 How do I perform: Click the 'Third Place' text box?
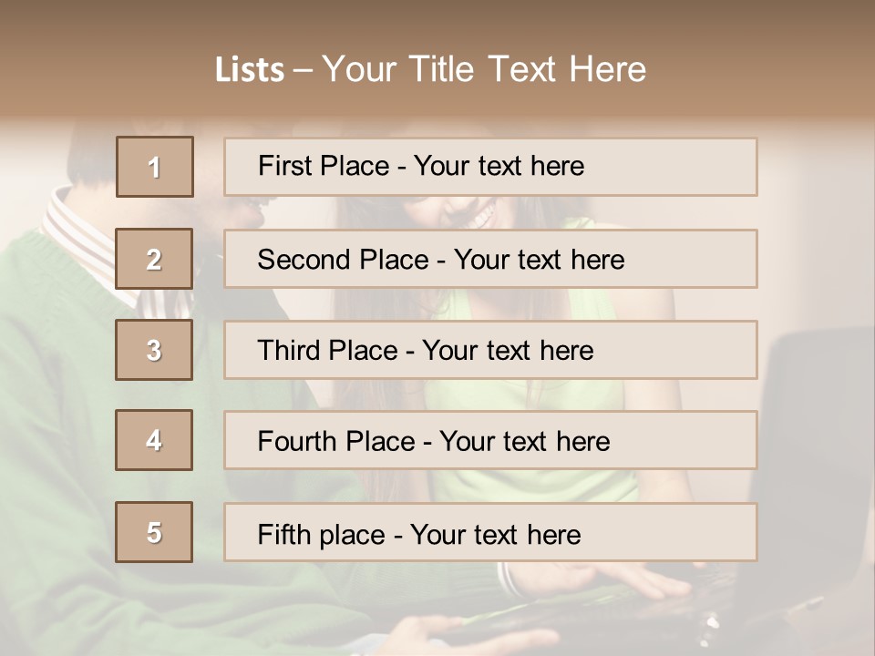[x=490, y=350]
